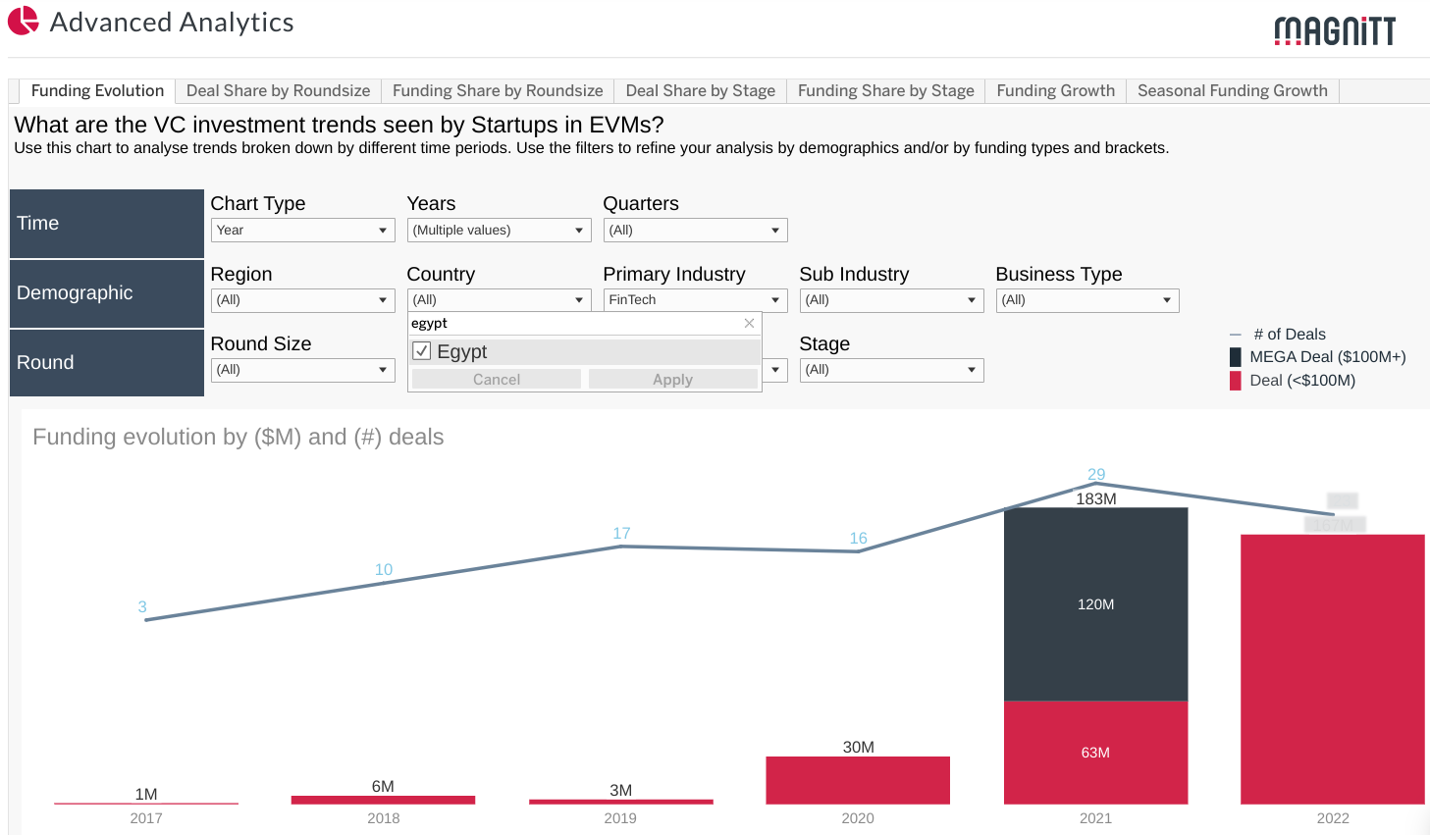Screen dimensions: 1430x835
Task: Open the Quarters dropdown
Action: pyautogui.click(x=776, y=230)
